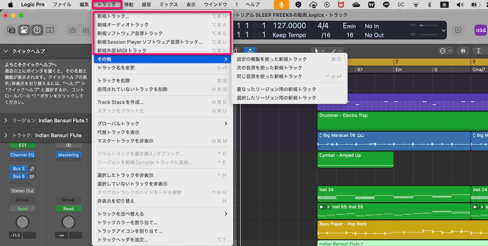Click the cloud checkmark sync icon
The width and height of the screenshot is (488, 246).
click(x=313, y=5)
